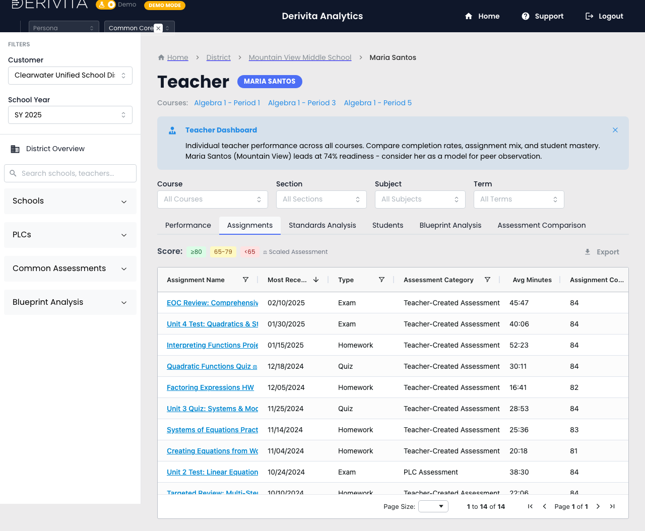Image resolution: width=645 pixels, height=531 pixels.
Task: Open the Blueprint Analysis tab
Action: pyautogui.click(x=450, y=225)
